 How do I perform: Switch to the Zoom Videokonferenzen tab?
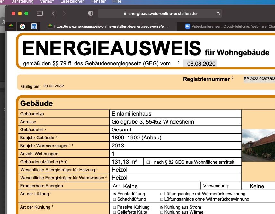(228, 26)
